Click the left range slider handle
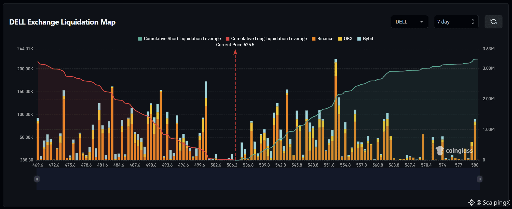The width and height of the screenshot is (512, 209). click(37, 179)
